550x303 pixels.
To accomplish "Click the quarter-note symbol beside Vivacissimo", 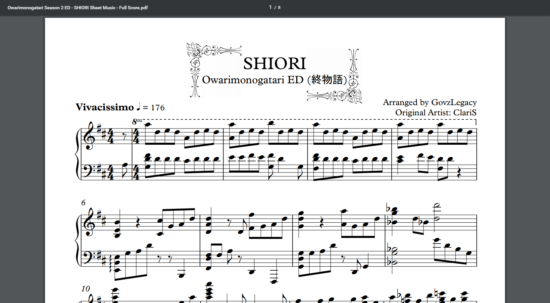I will pyautogui.click(x=138, y=106).
